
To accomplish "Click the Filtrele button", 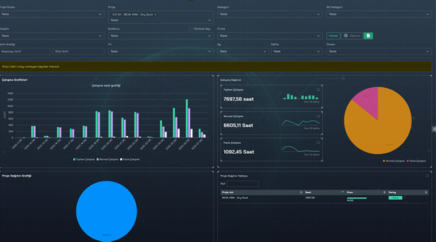I will [333, 36].
